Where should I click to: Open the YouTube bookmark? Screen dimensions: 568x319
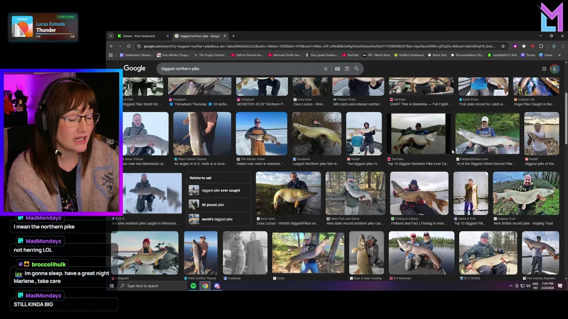point(350,55)
